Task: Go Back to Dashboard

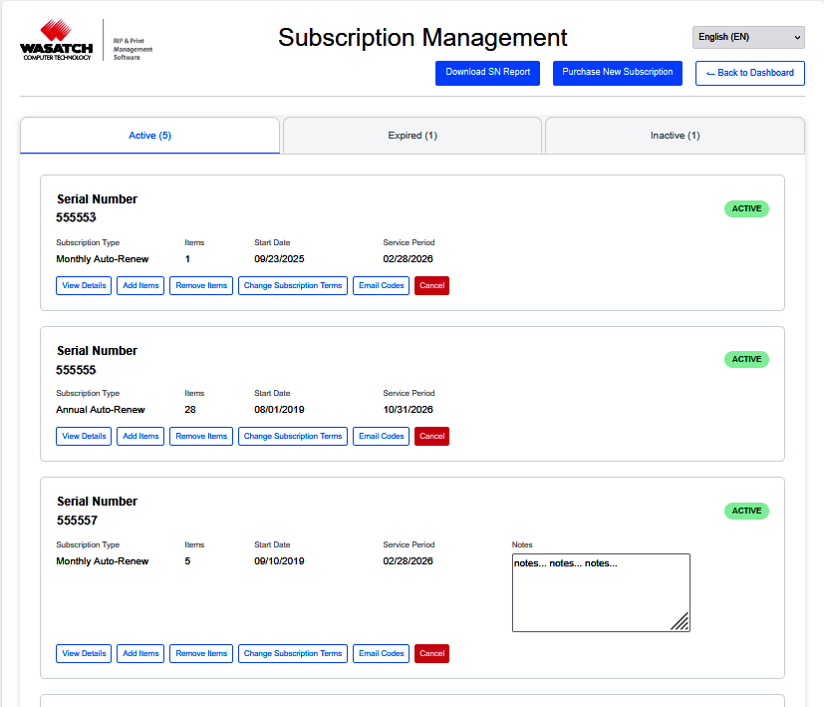Action: coord(749,73)
